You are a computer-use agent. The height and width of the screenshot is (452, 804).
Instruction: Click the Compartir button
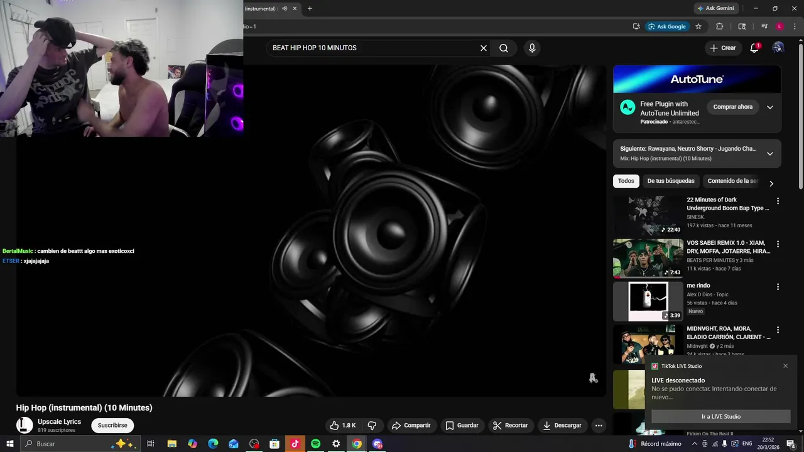(x=411, y=426)
